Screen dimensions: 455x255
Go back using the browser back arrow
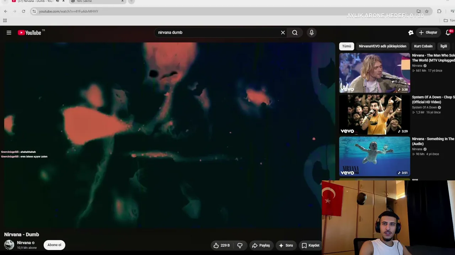(6, 11)
